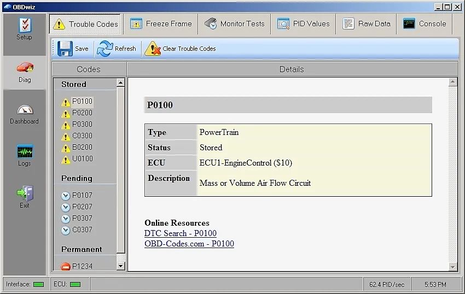Click details pane scroll down arrow
Screen dimensions: 465x294
(x=452, y=267)
